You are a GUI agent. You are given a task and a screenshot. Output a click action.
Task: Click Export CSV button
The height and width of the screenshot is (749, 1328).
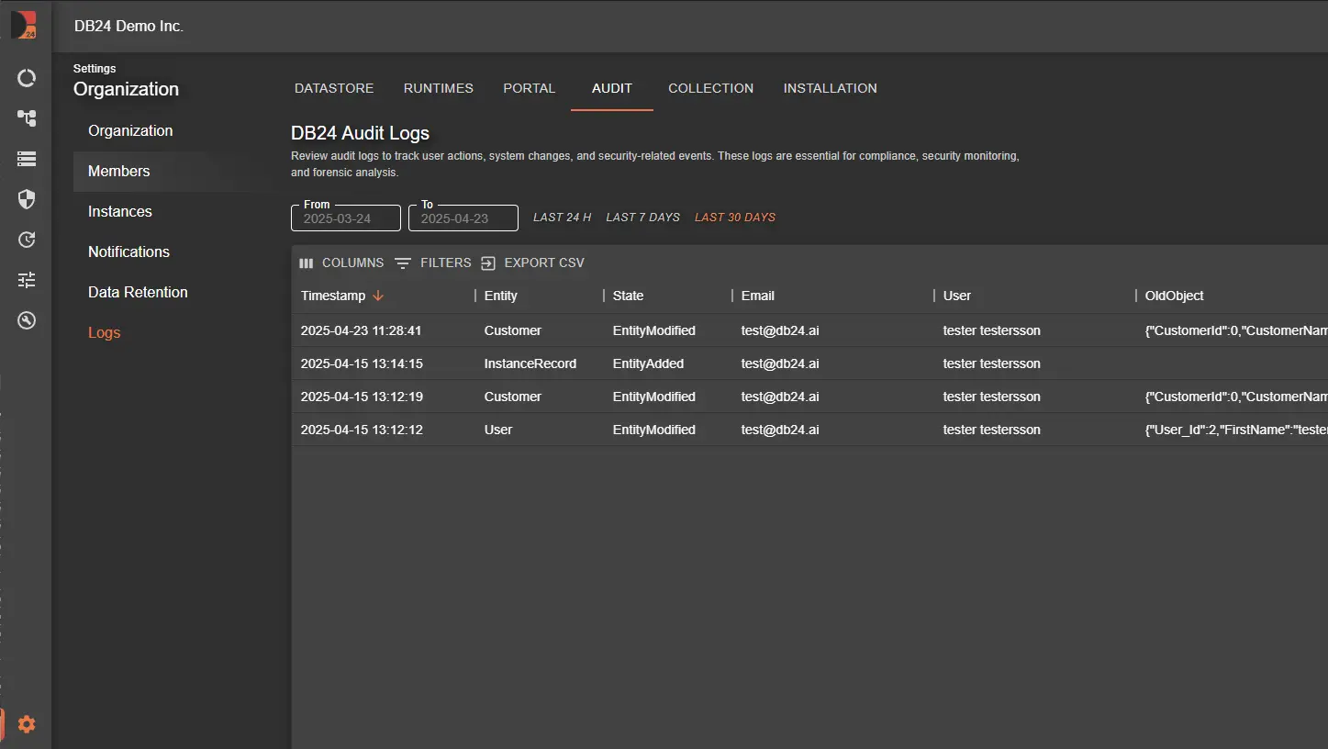click(x=532, y=263)
